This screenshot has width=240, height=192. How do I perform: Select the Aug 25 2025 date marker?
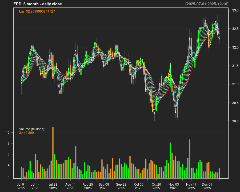[x=88, y=186]
